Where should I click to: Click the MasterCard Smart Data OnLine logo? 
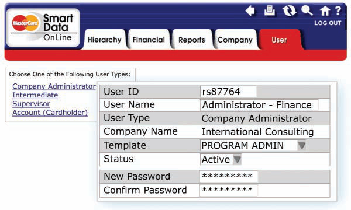(43, 28)
